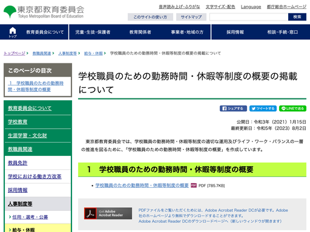This screenshot has height=232, width=310.
Task: Open サイトマップ button
Action: coord(191,17)
